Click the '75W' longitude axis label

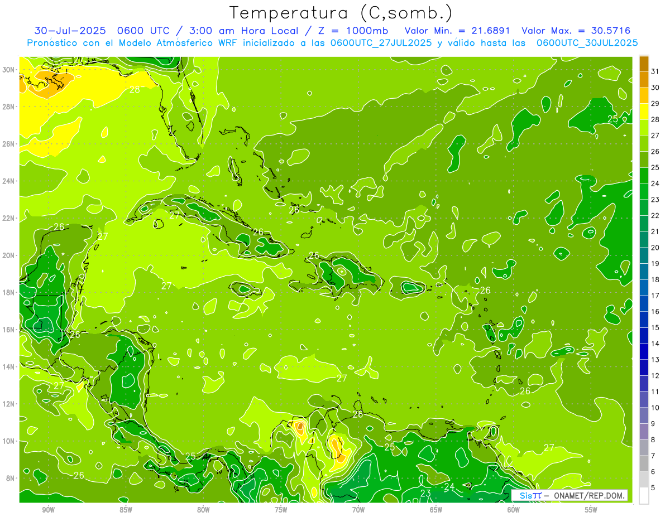281,510
